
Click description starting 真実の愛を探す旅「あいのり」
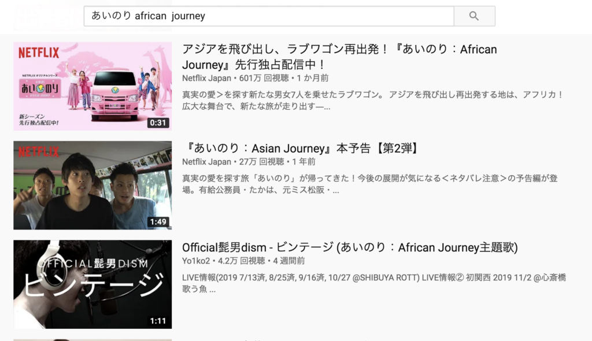(370, 184)
